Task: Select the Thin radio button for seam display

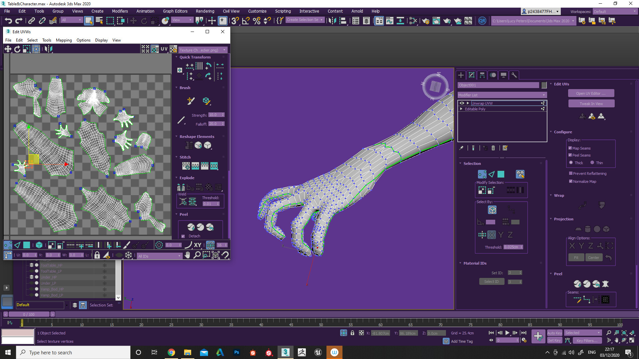Action: (x=592, y=163)
